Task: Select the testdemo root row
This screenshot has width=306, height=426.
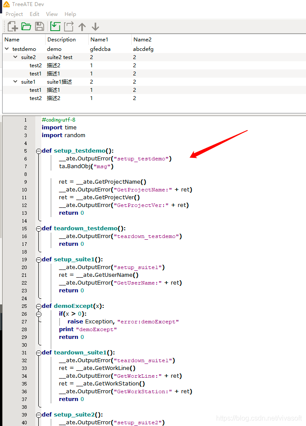Action: (x=155, y=49)
